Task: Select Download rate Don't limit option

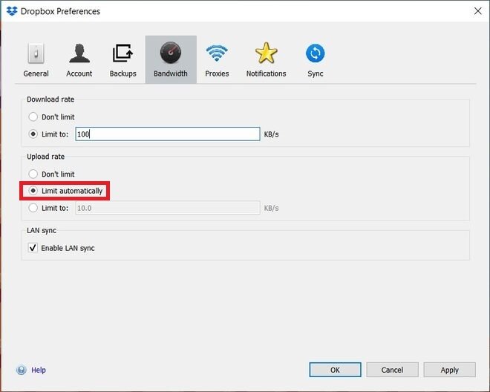Action: coord(33,117)
